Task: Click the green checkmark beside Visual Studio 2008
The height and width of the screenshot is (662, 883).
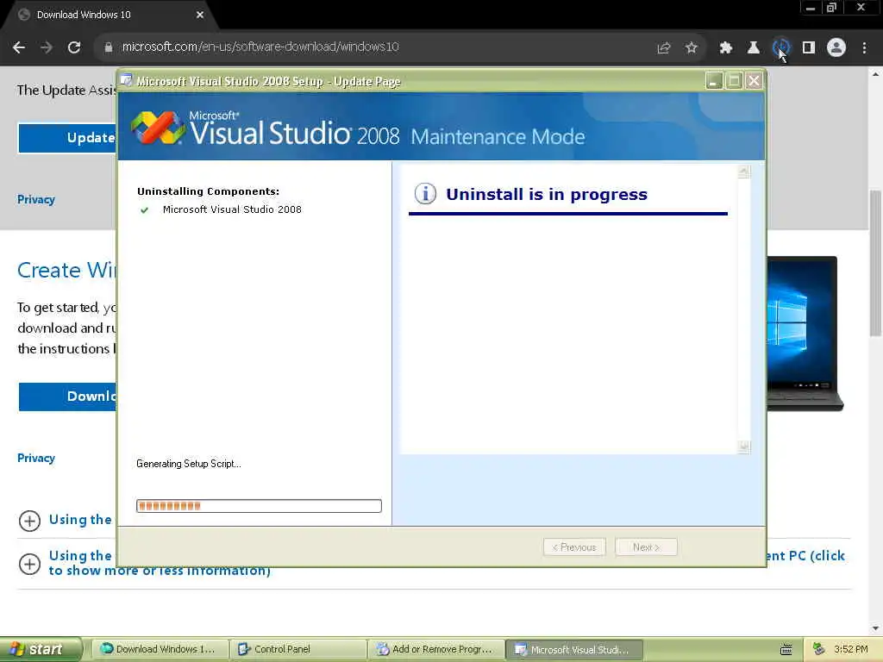Action: pos(144,210)
